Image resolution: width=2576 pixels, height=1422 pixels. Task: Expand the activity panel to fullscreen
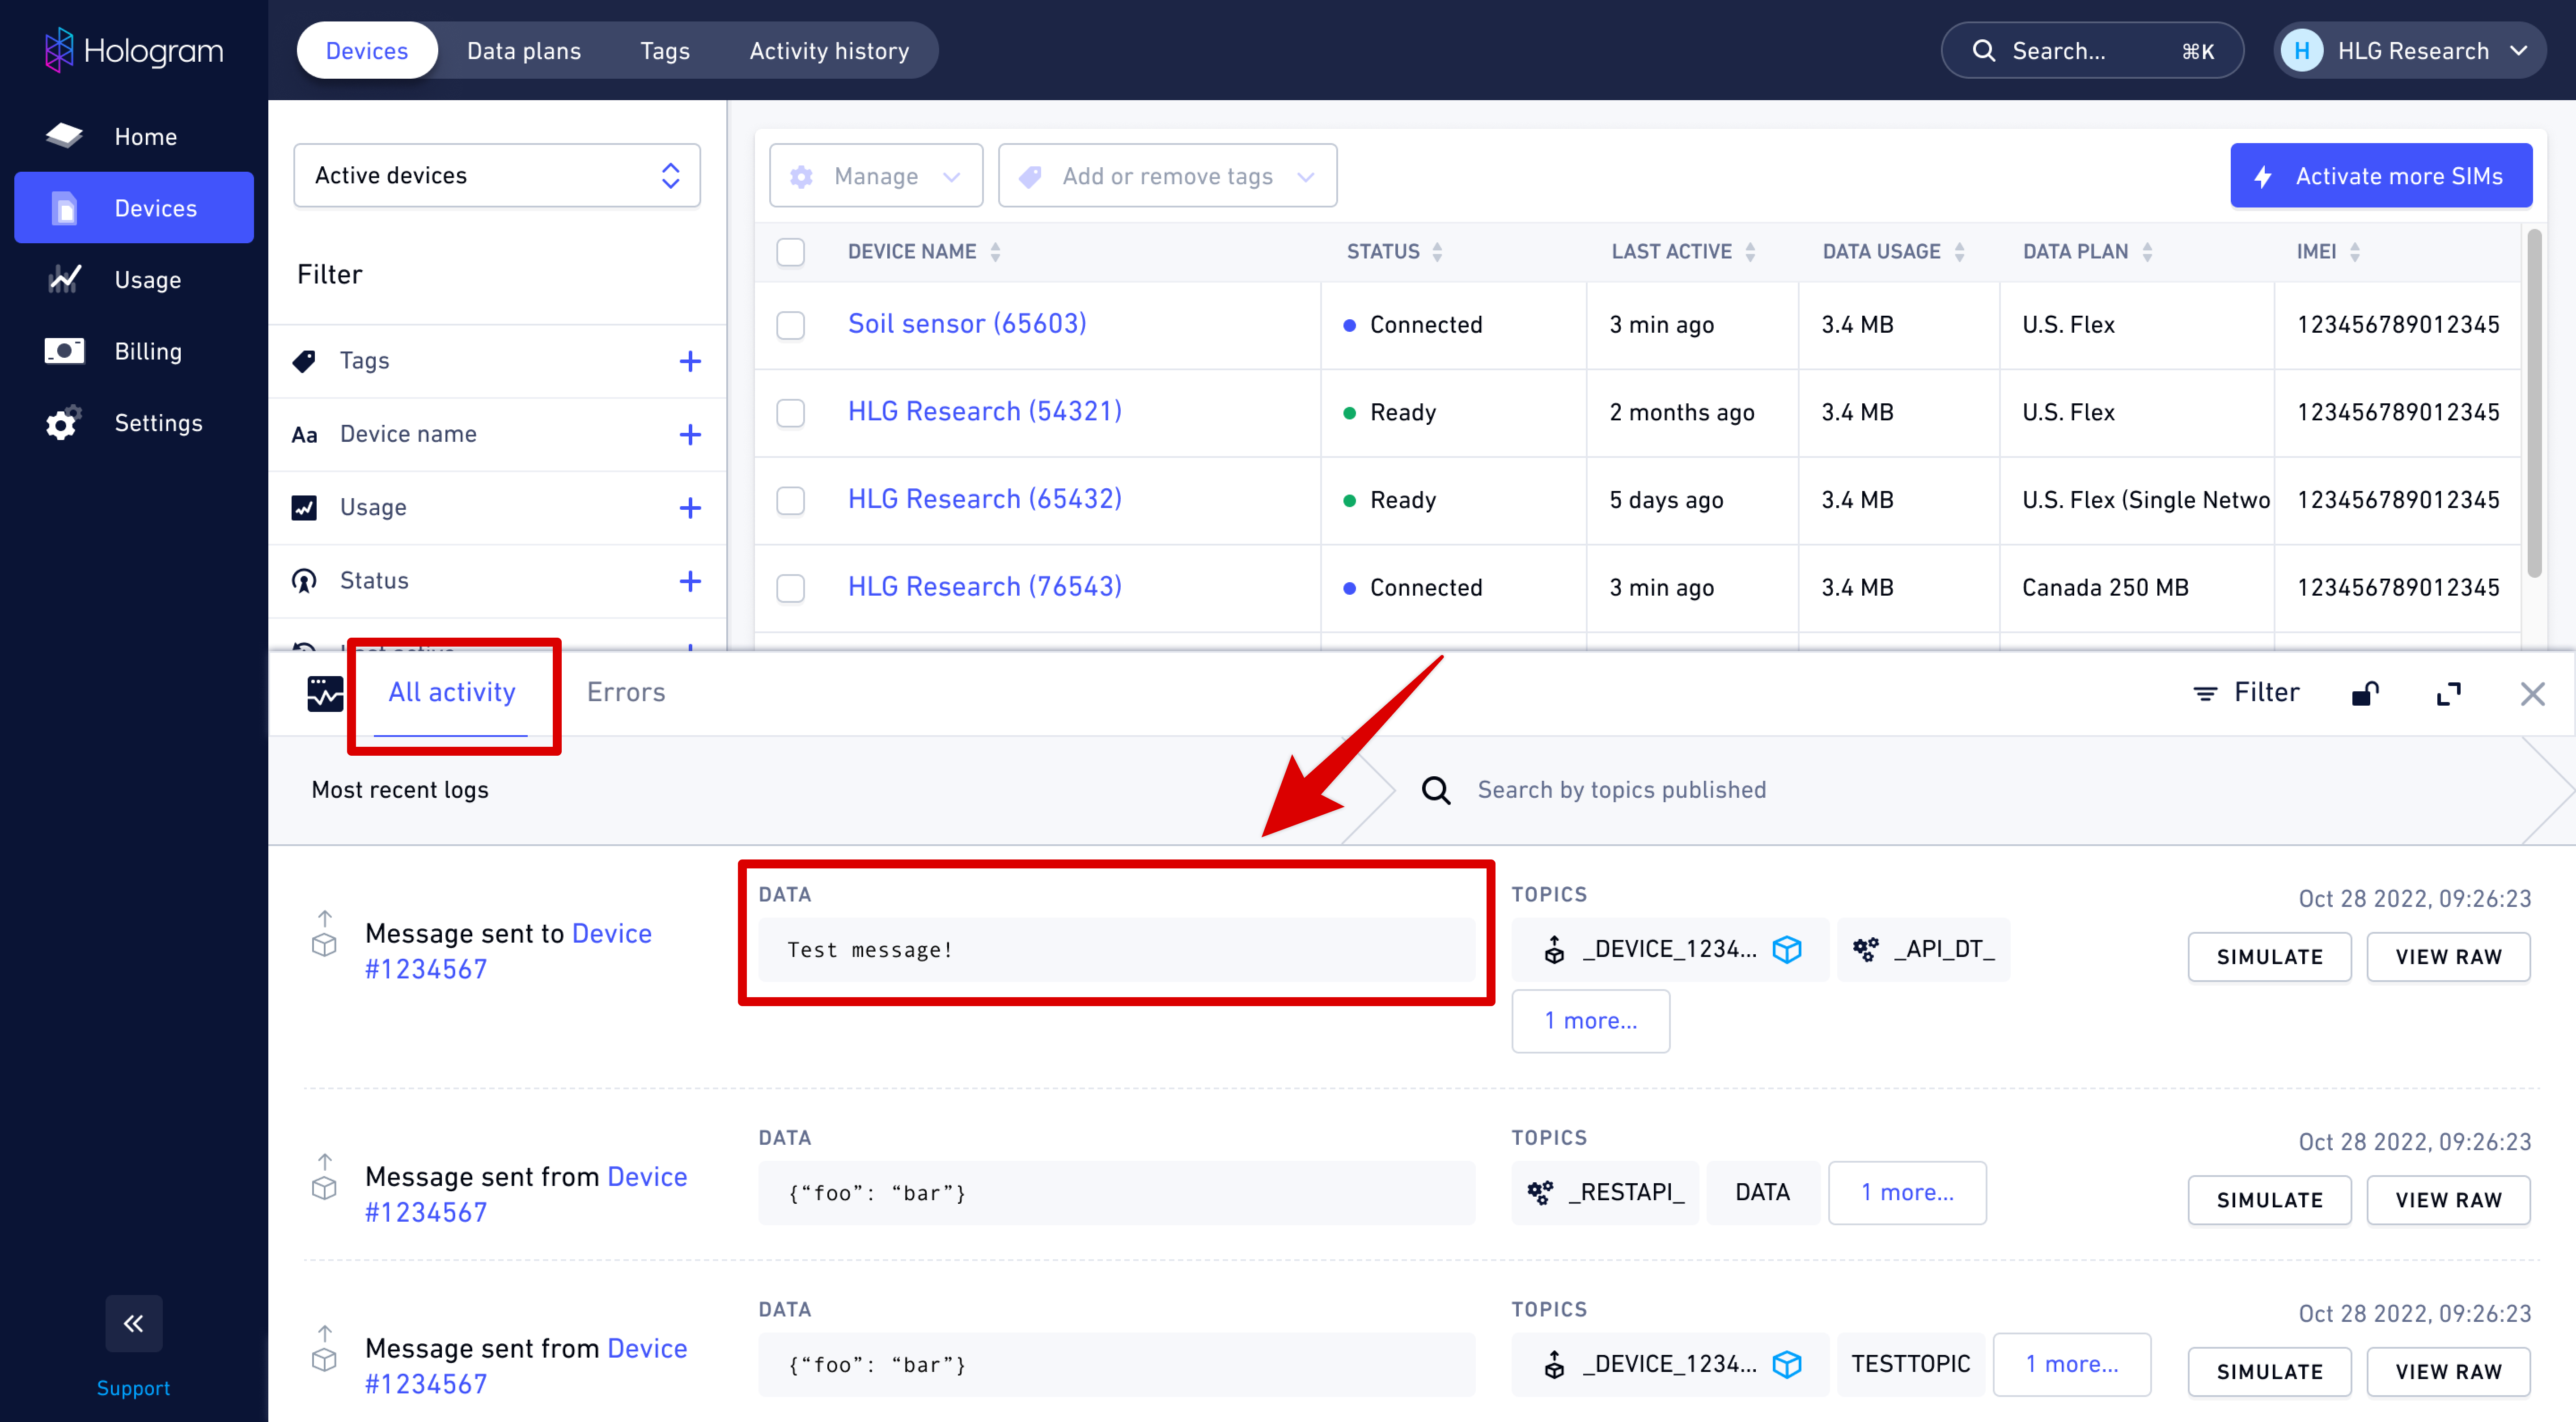(x=2449, y=693)
